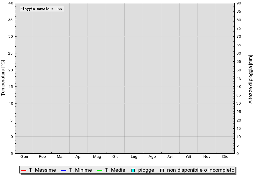
Task: Click the 'non disponibile o incompleto' legend text
Action: tap(200, 170)
